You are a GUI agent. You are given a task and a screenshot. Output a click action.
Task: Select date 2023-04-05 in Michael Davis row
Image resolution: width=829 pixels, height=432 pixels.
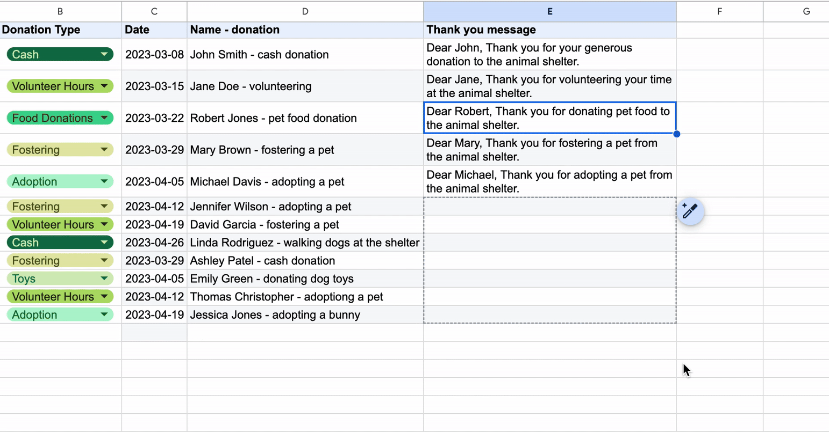click(x=154, y=181)
